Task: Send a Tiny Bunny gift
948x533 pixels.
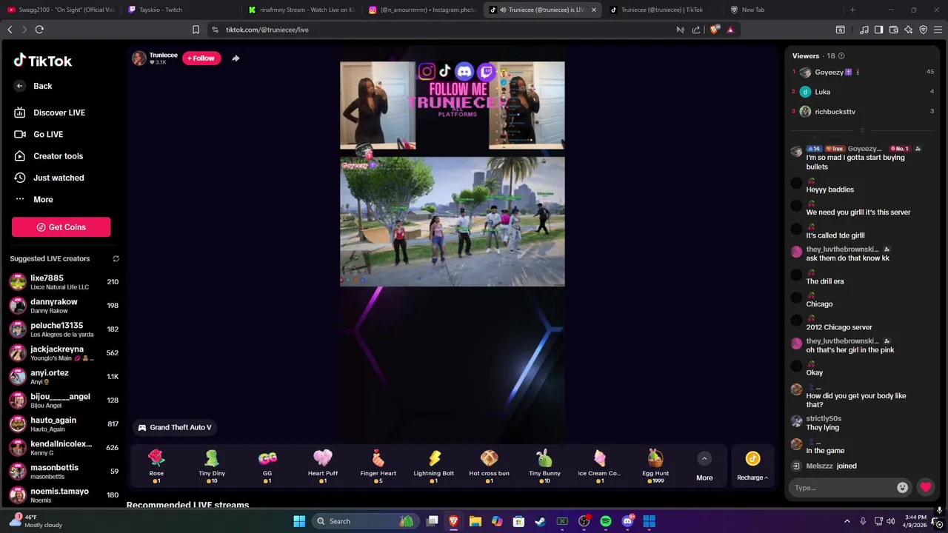Action: 544,466
